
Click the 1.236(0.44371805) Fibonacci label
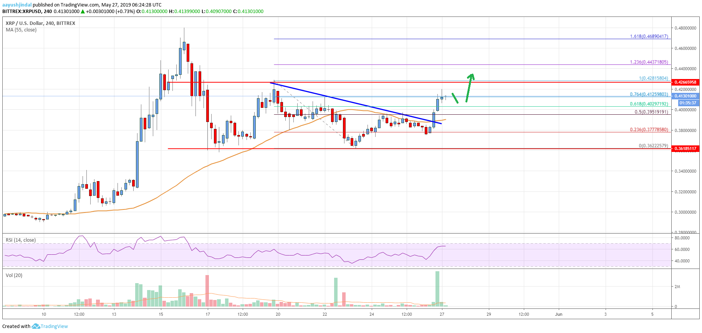pyautogui.click(x=649, y=62)
